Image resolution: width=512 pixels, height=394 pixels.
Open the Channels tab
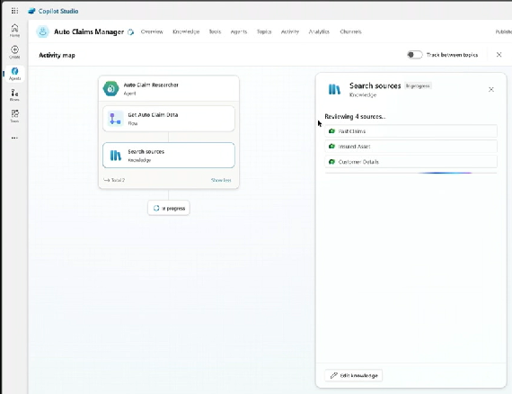pos(350,31)
